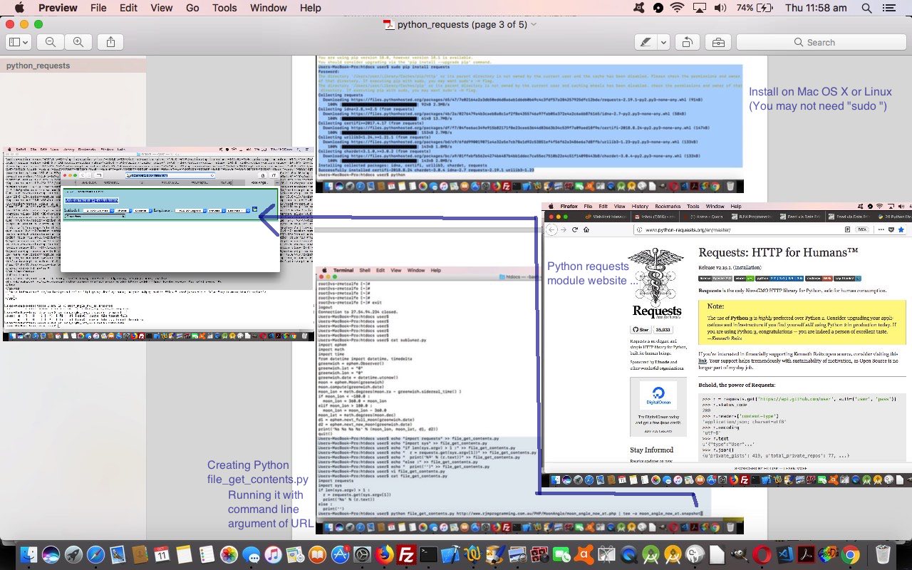Screen dimensions: 912x570
Task: Click the Search field in the toolbar
Action: click(819, 42)
